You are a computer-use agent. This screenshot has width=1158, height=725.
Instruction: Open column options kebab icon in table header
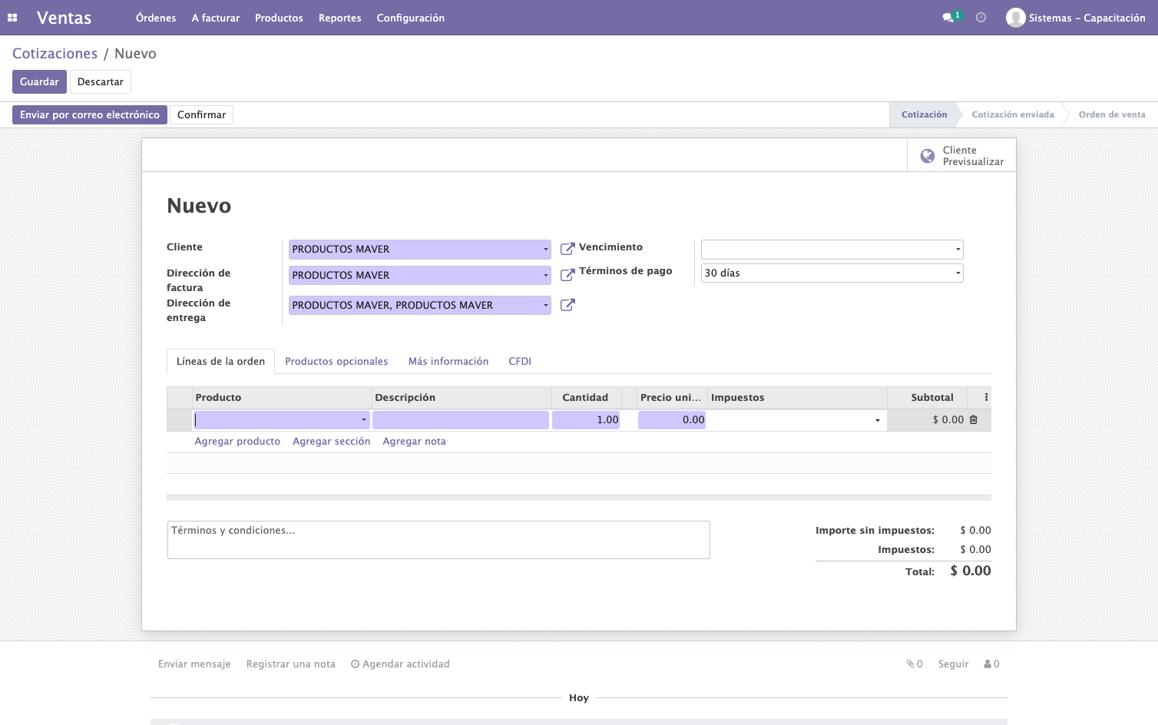[x=986, y=397]
